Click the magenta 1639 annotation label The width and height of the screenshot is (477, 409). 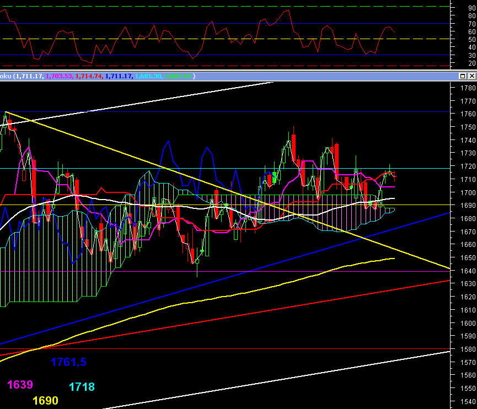pos(20,385)
